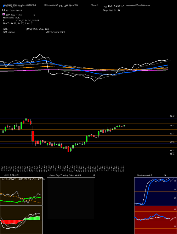This screenshot has width=177, height=234.
Task: Click the 'BUY Growing @ 2%' signal text
Action: tap(56, 32)
